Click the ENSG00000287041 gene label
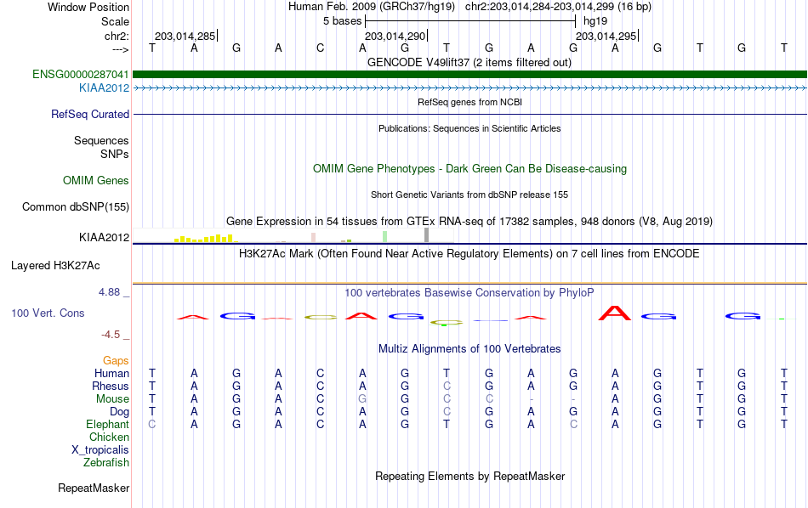808x508 pixels. 81,74
